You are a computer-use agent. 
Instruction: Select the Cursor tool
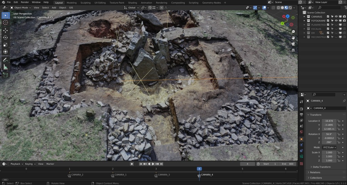click(5, 22)
